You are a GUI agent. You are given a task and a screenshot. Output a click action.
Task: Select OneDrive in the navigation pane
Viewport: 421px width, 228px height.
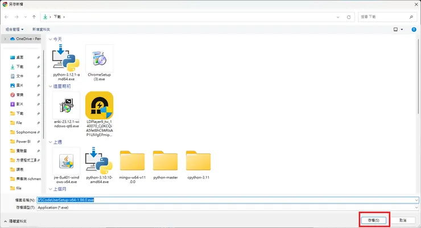coord(26,39)
